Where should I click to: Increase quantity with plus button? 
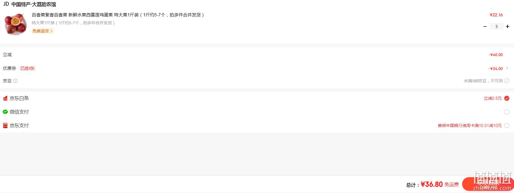point(507,26)
